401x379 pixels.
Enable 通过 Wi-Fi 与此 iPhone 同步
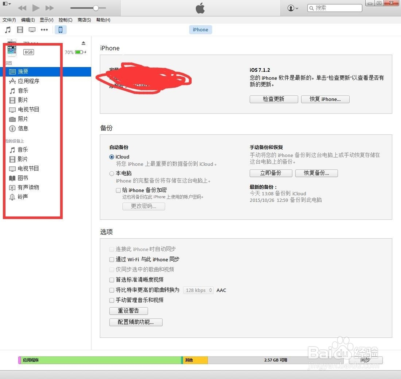111,259
